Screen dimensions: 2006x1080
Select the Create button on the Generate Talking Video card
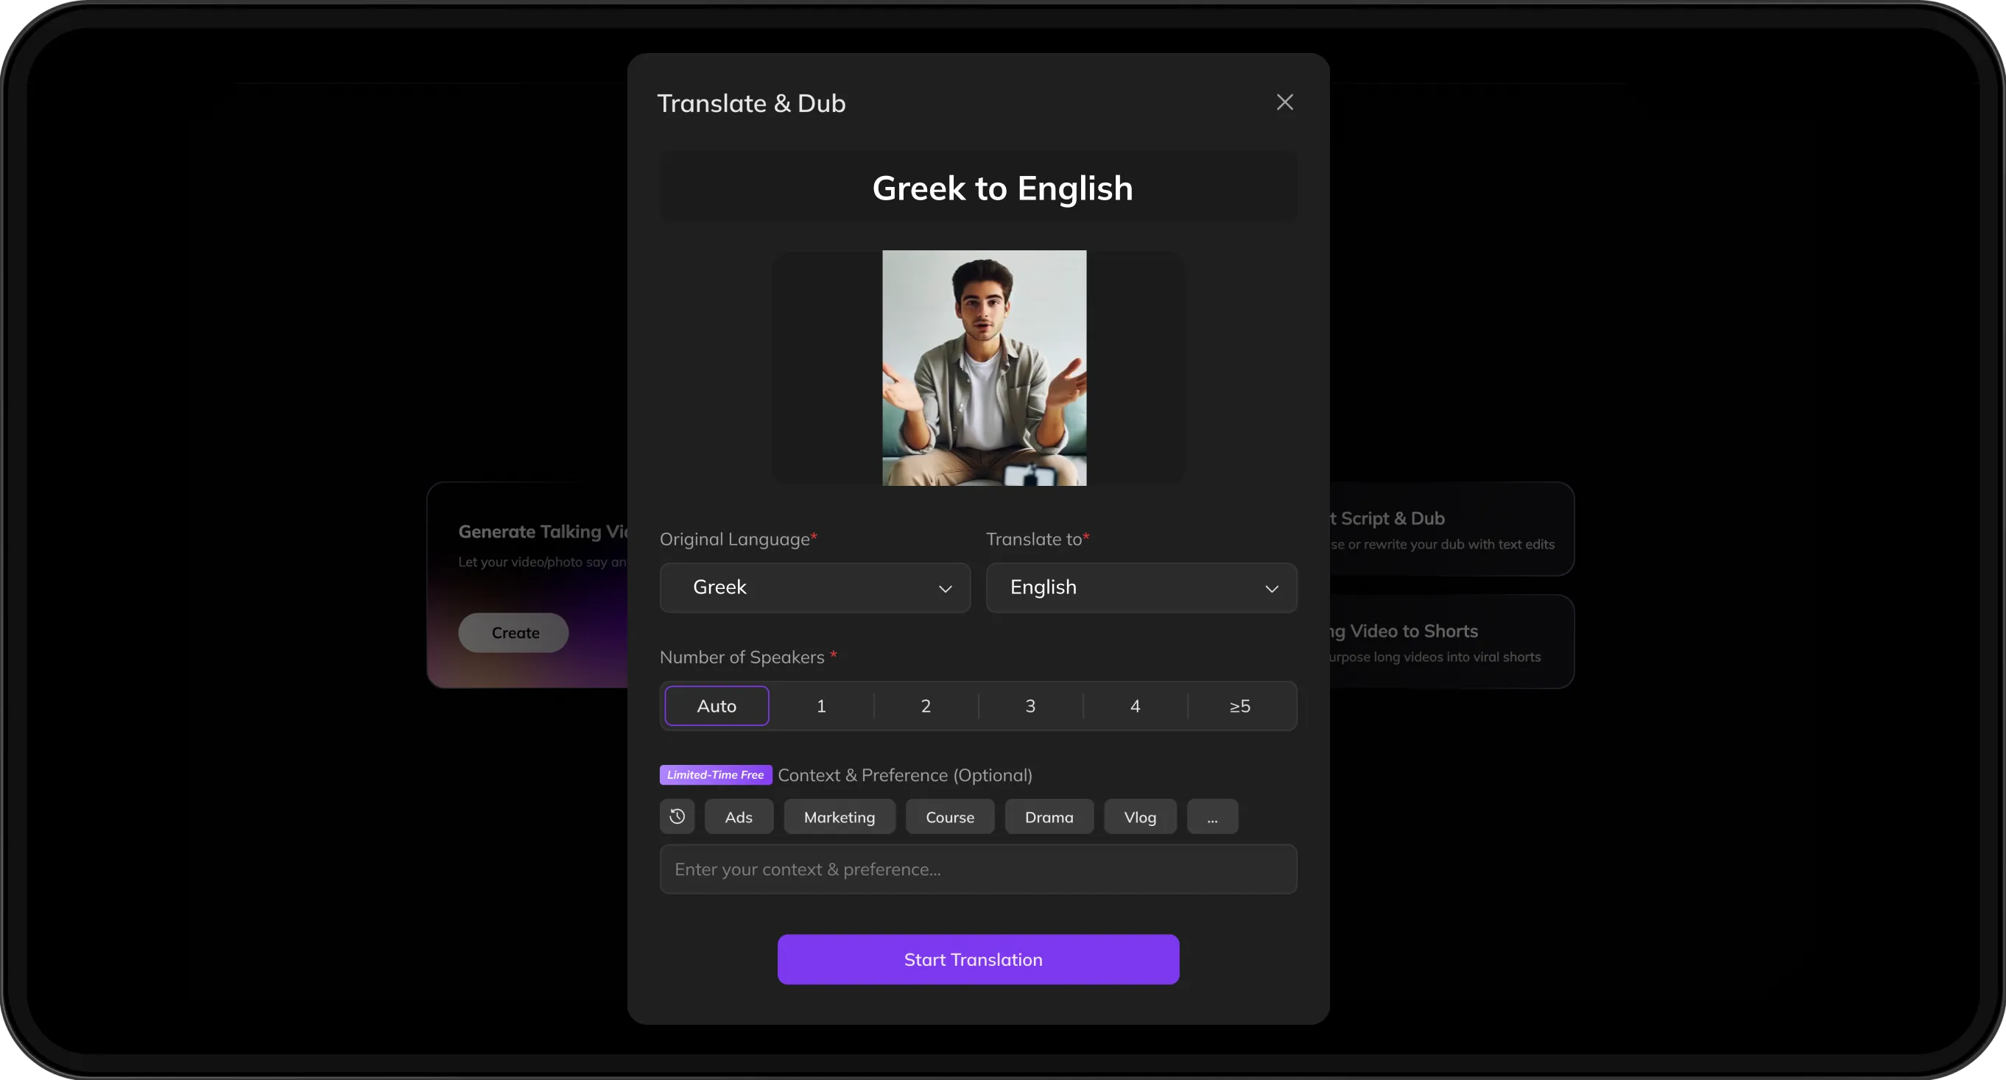(513, 632)
